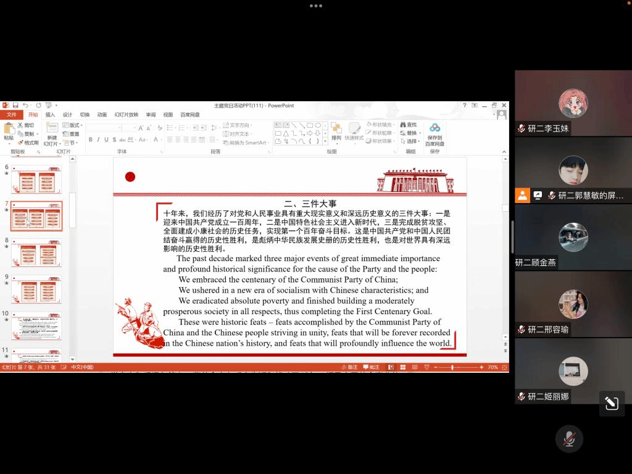Screen dimensions: 632x474
Task: Click the Find (查找) binoculars icon
Action: click(407, 125)
